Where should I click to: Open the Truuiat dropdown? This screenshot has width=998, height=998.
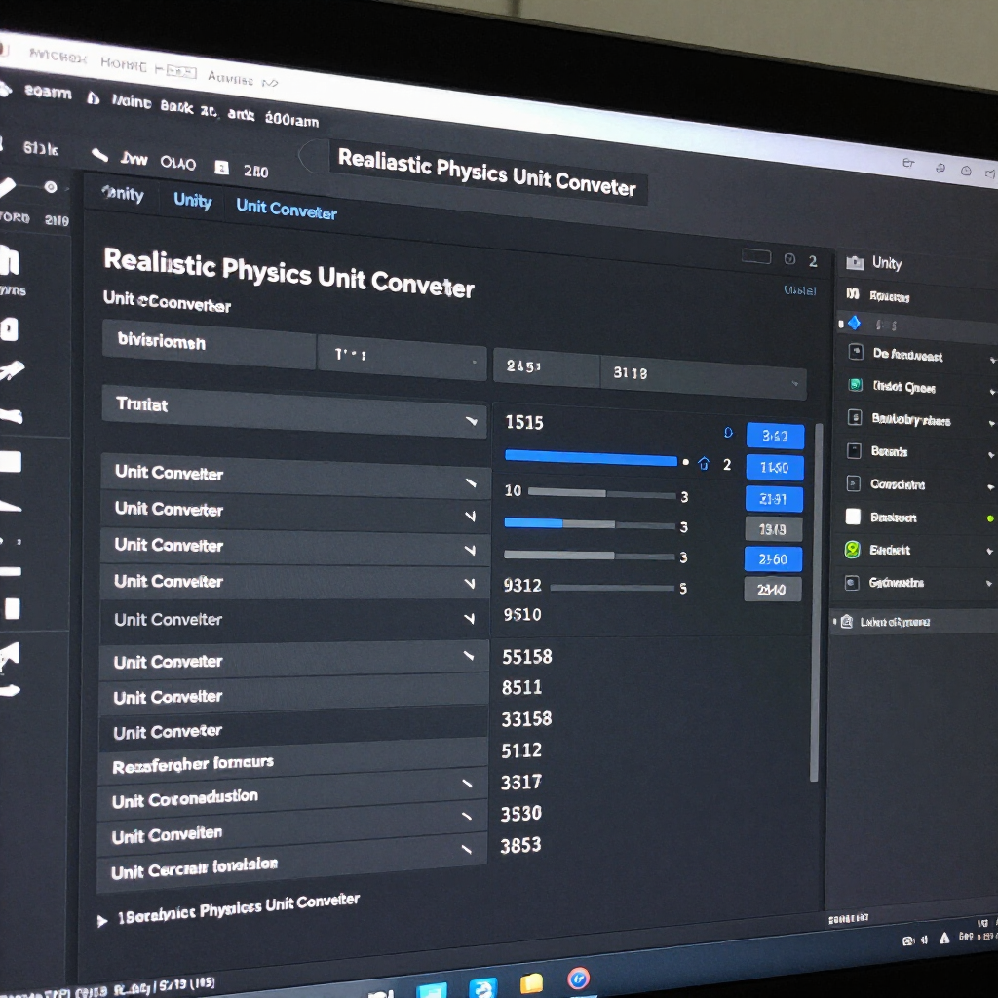click(294, 412)
